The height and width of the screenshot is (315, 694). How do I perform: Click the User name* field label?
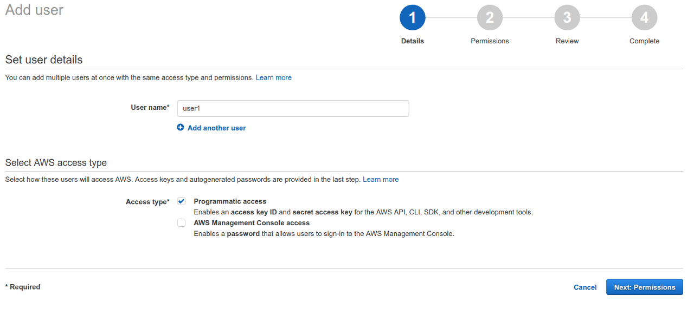pos(150,108)
